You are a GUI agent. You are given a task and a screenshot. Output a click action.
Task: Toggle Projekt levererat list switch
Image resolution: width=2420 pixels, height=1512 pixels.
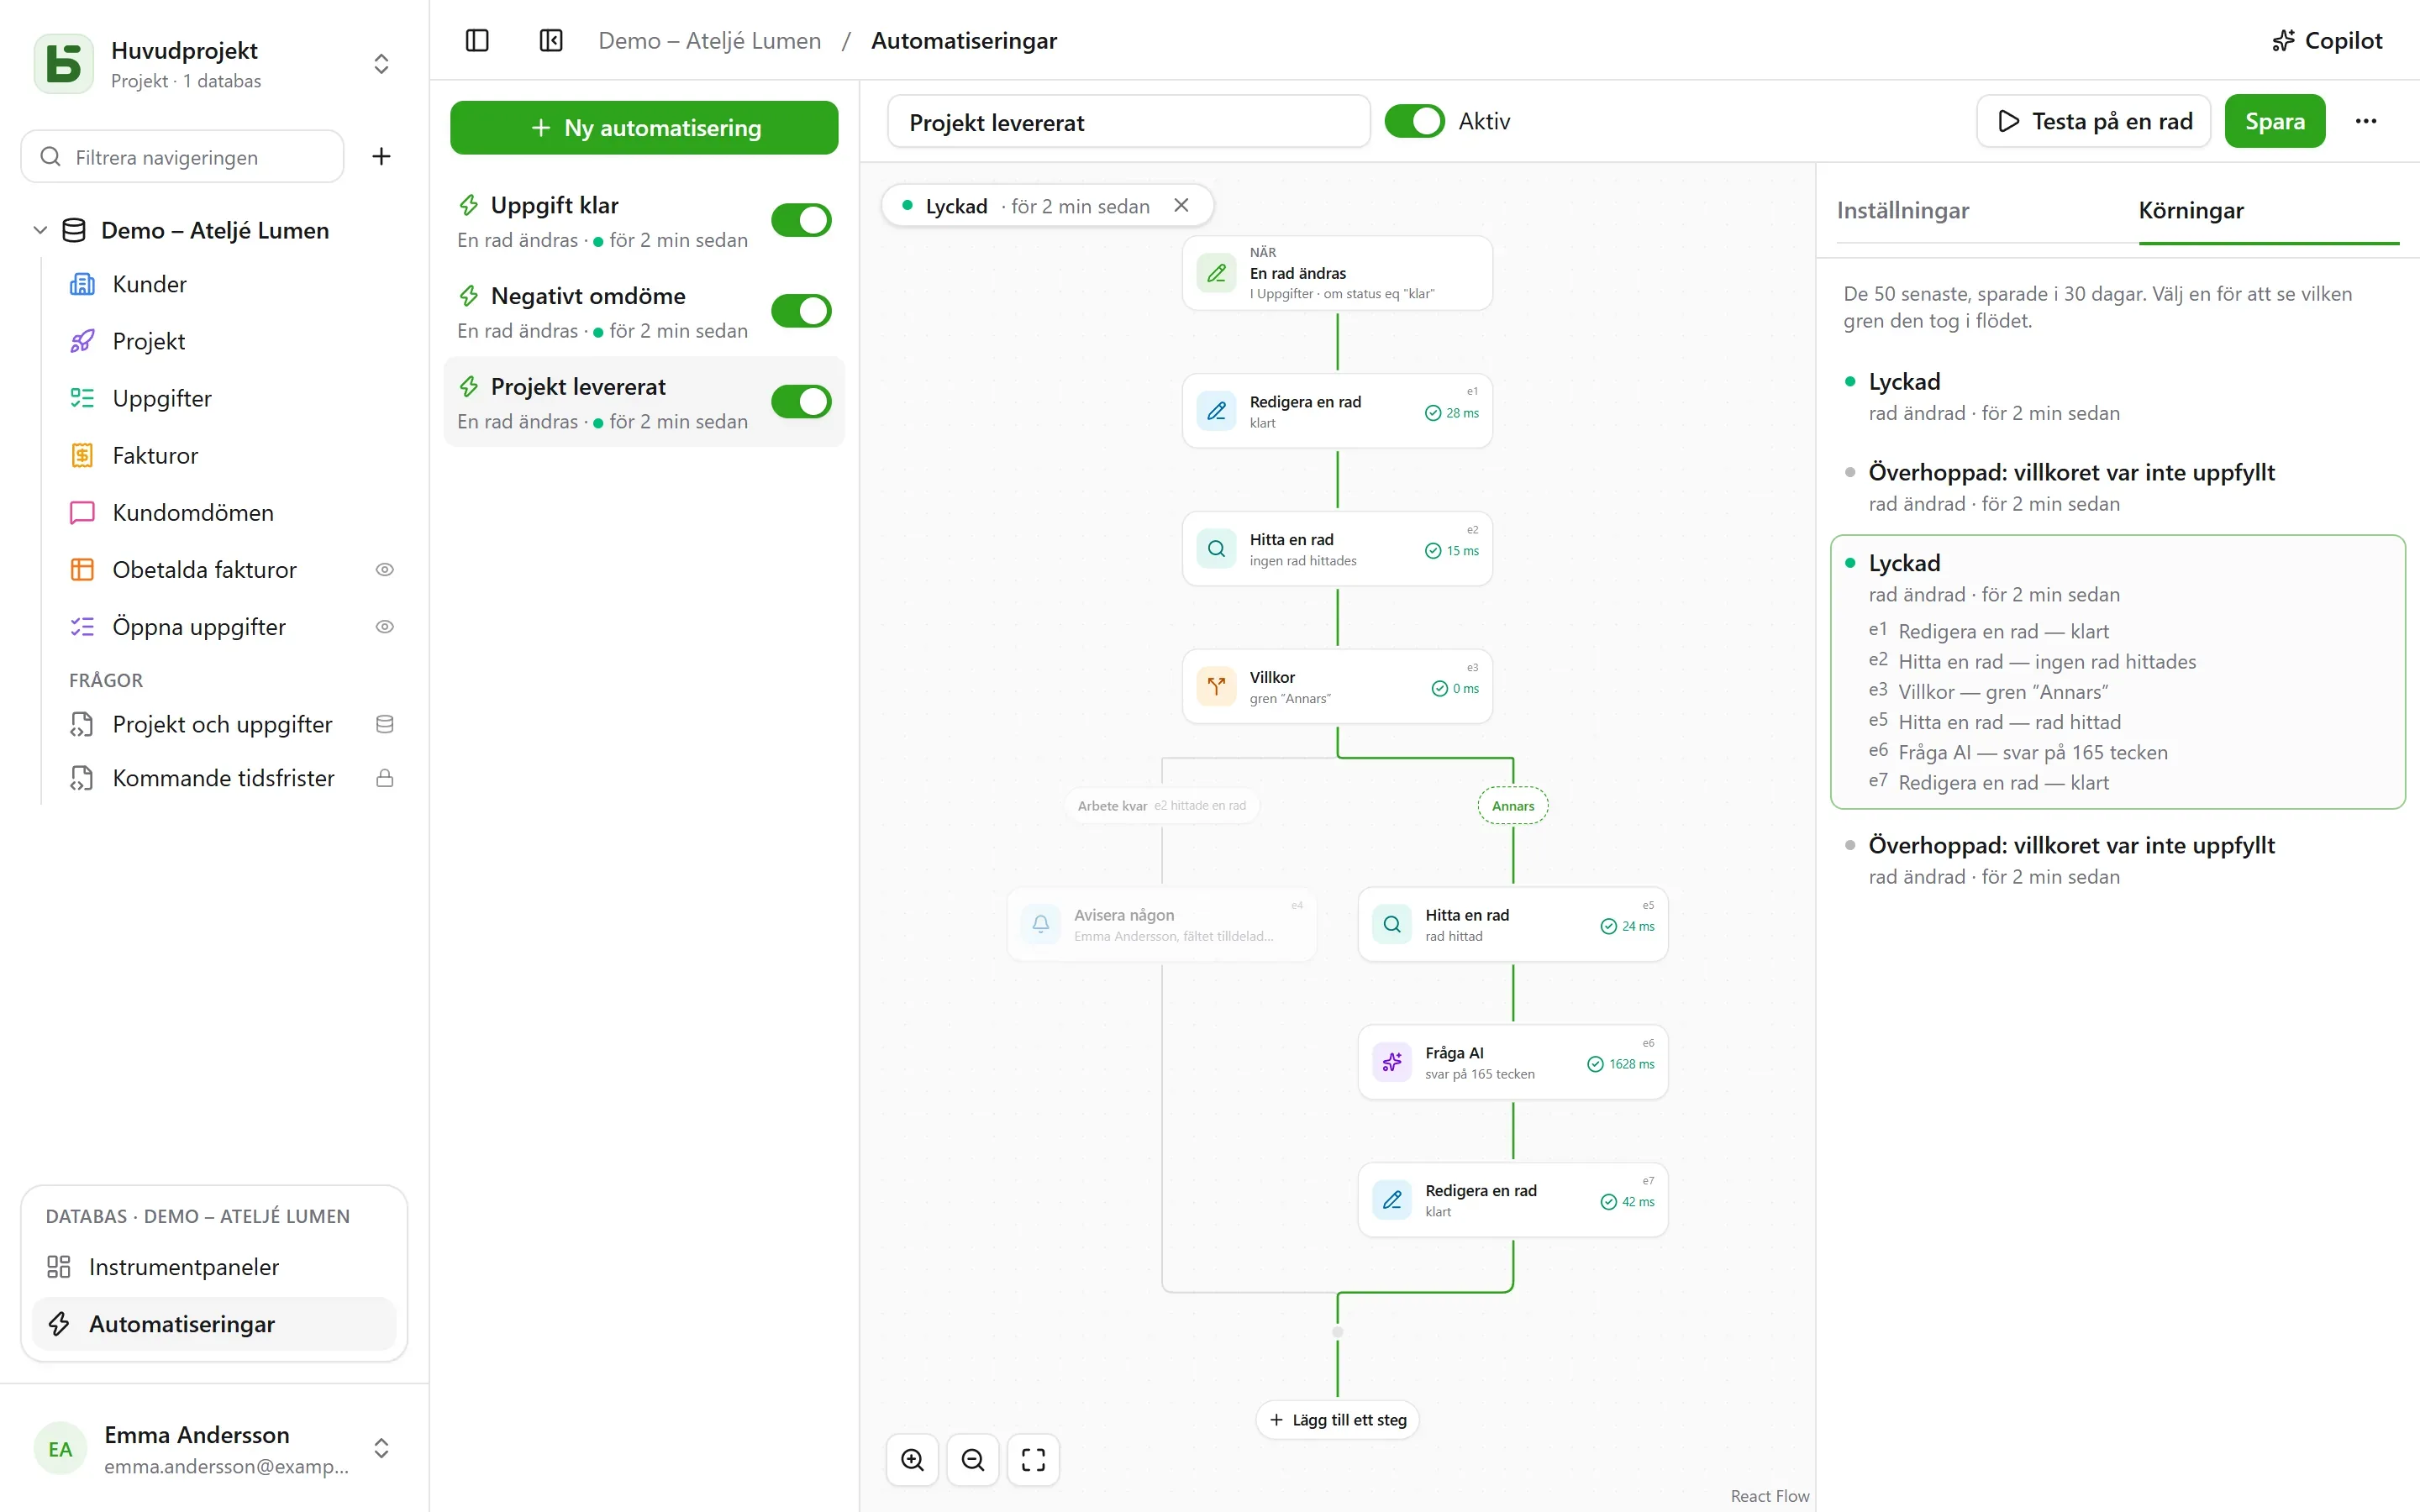pos(801,402)
